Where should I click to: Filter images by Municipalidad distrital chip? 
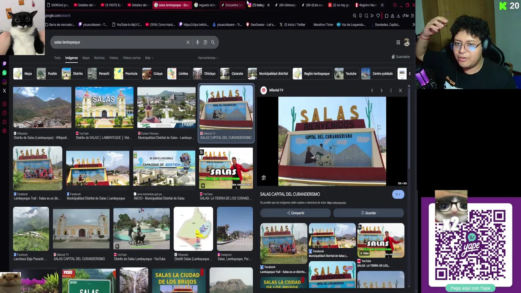click(268, 74)
